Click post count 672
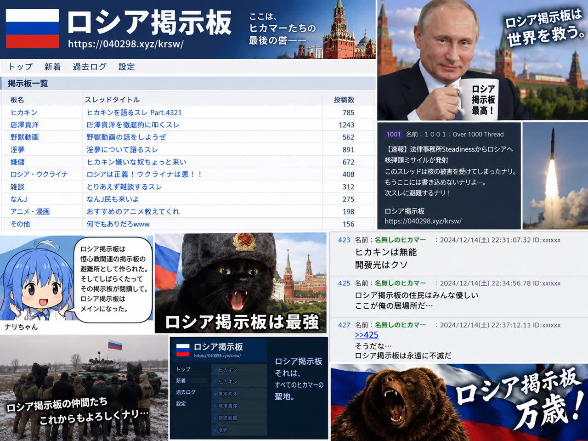 348,162
